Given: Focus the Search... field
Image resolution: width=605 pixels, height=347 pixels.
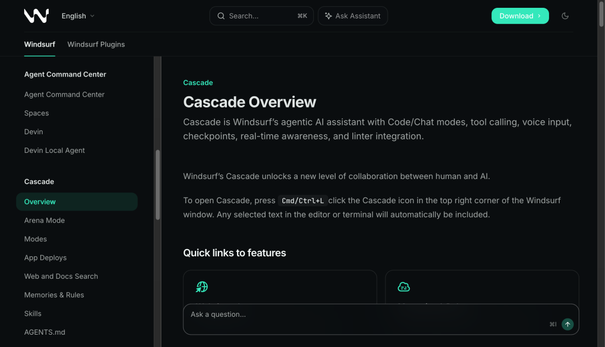Looking at the screenshot, I should click(261, 16).
